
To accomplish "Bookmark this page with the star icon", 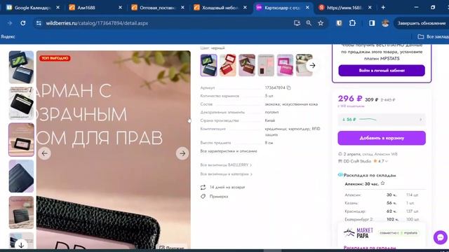I will 321,23.
